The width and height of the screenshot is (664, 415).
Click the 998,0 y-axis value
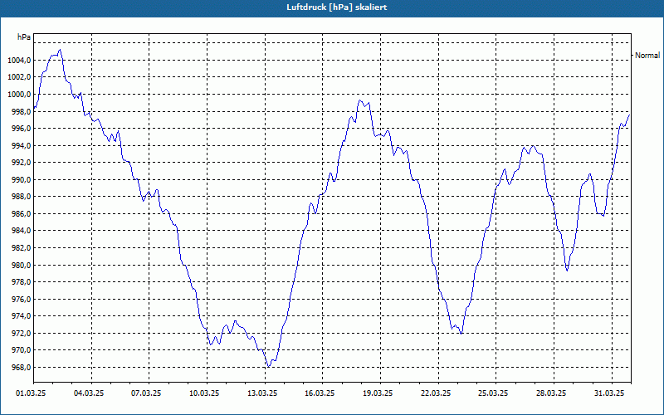click(x=21, y=111)
